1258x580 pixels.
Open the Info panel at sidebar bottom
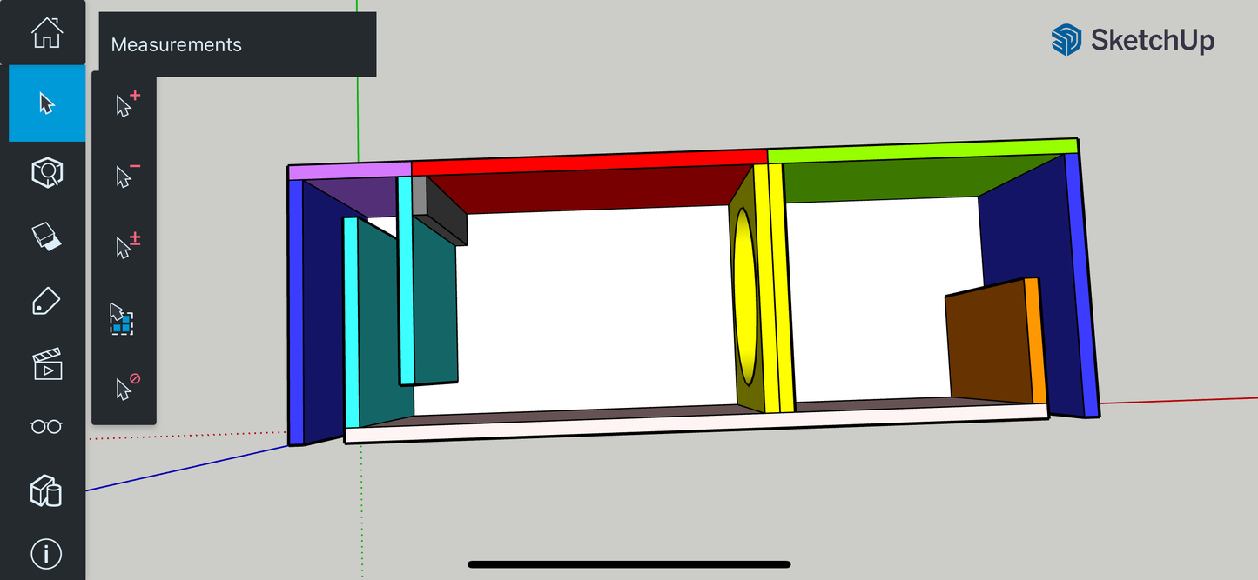(45, 553)
